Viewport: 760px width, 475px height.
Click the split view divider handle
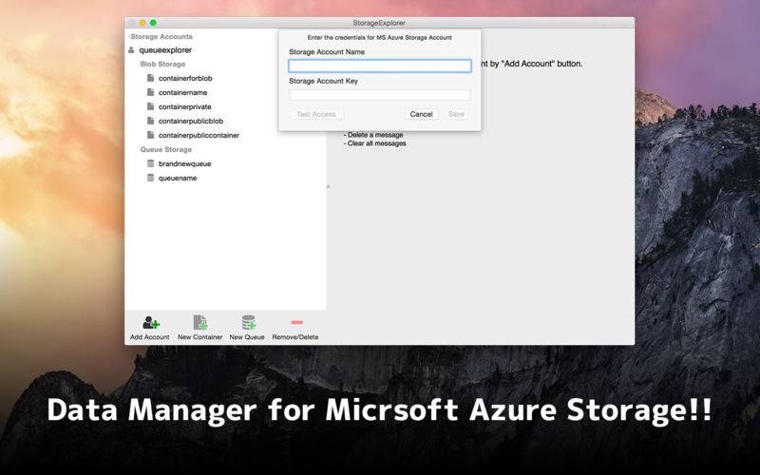pyautogui.click(x=328, y=186)
